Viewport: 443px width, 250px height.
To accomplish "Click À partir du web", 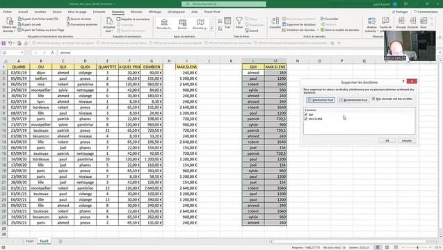I will click(29, 24).
